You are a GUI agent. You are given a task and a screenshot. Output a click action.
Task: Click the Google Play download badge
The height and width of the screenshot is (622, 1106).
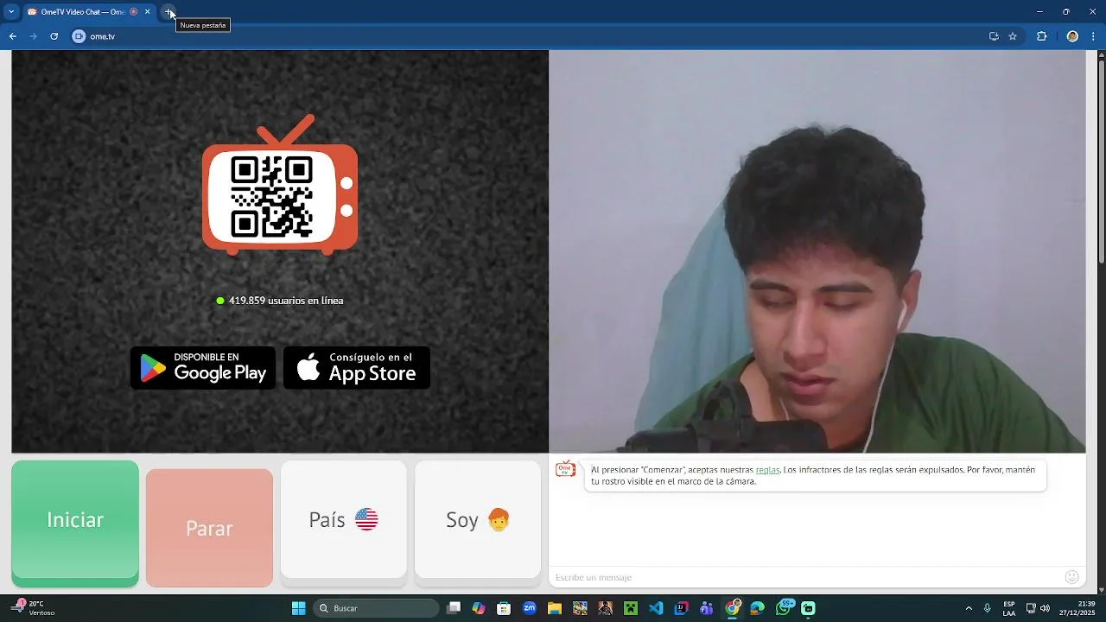[x=203, y=368]
